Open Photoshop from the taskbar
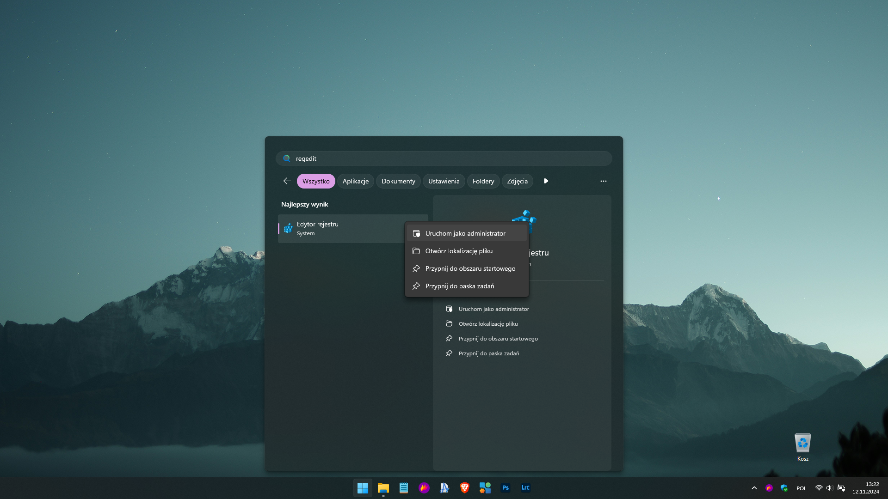This screenshot has height=499, width=888. click(506, 487)
